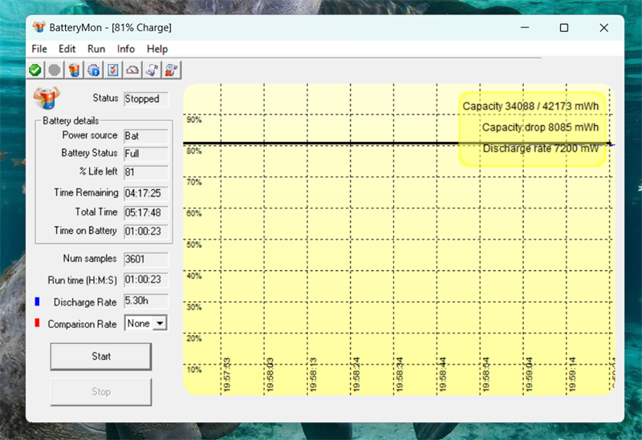The image size is (642, 440).
Task: Click the green checkmark start-monitoring toolbar icon
Action: tap(35, 70)
